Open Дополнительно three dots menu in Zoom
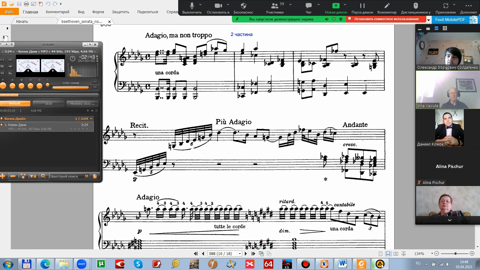 (468, 8)
